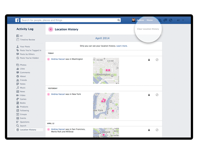Image resolution: width=198 pixels, height=154 pixels.
Task: Click the April 2014 heading
Action: (x=102, y=38)
